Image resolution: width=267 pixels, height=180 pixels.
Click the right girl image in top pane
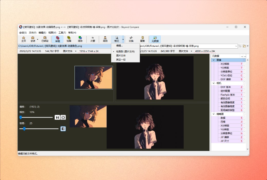pyautogui.click(x=155, y=78)
